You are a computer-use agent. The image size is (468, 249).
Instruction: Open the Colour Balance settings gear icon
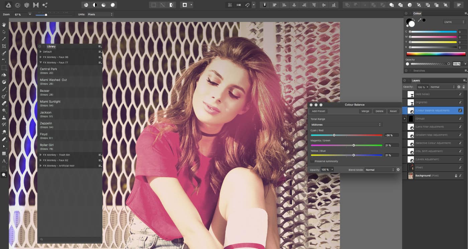click(x=398, y=169)
